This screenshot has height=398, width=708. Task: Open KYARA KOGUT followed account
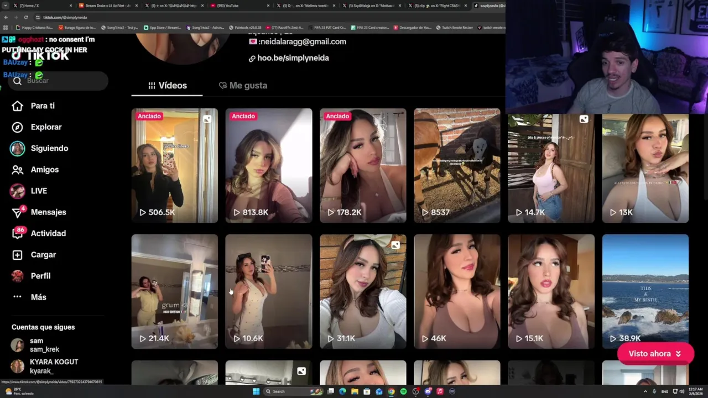pyautogui.click(x=44, y=366)
